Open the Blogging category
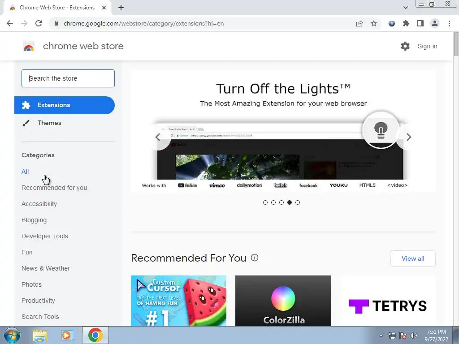 pos(34,220)
